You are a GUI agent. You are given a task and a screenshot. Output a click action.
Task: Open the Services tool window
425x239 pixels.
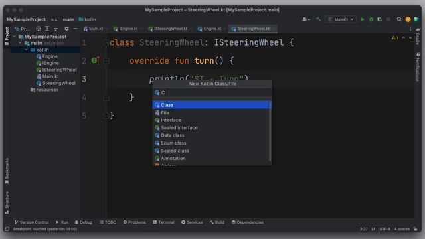point(192,222)
